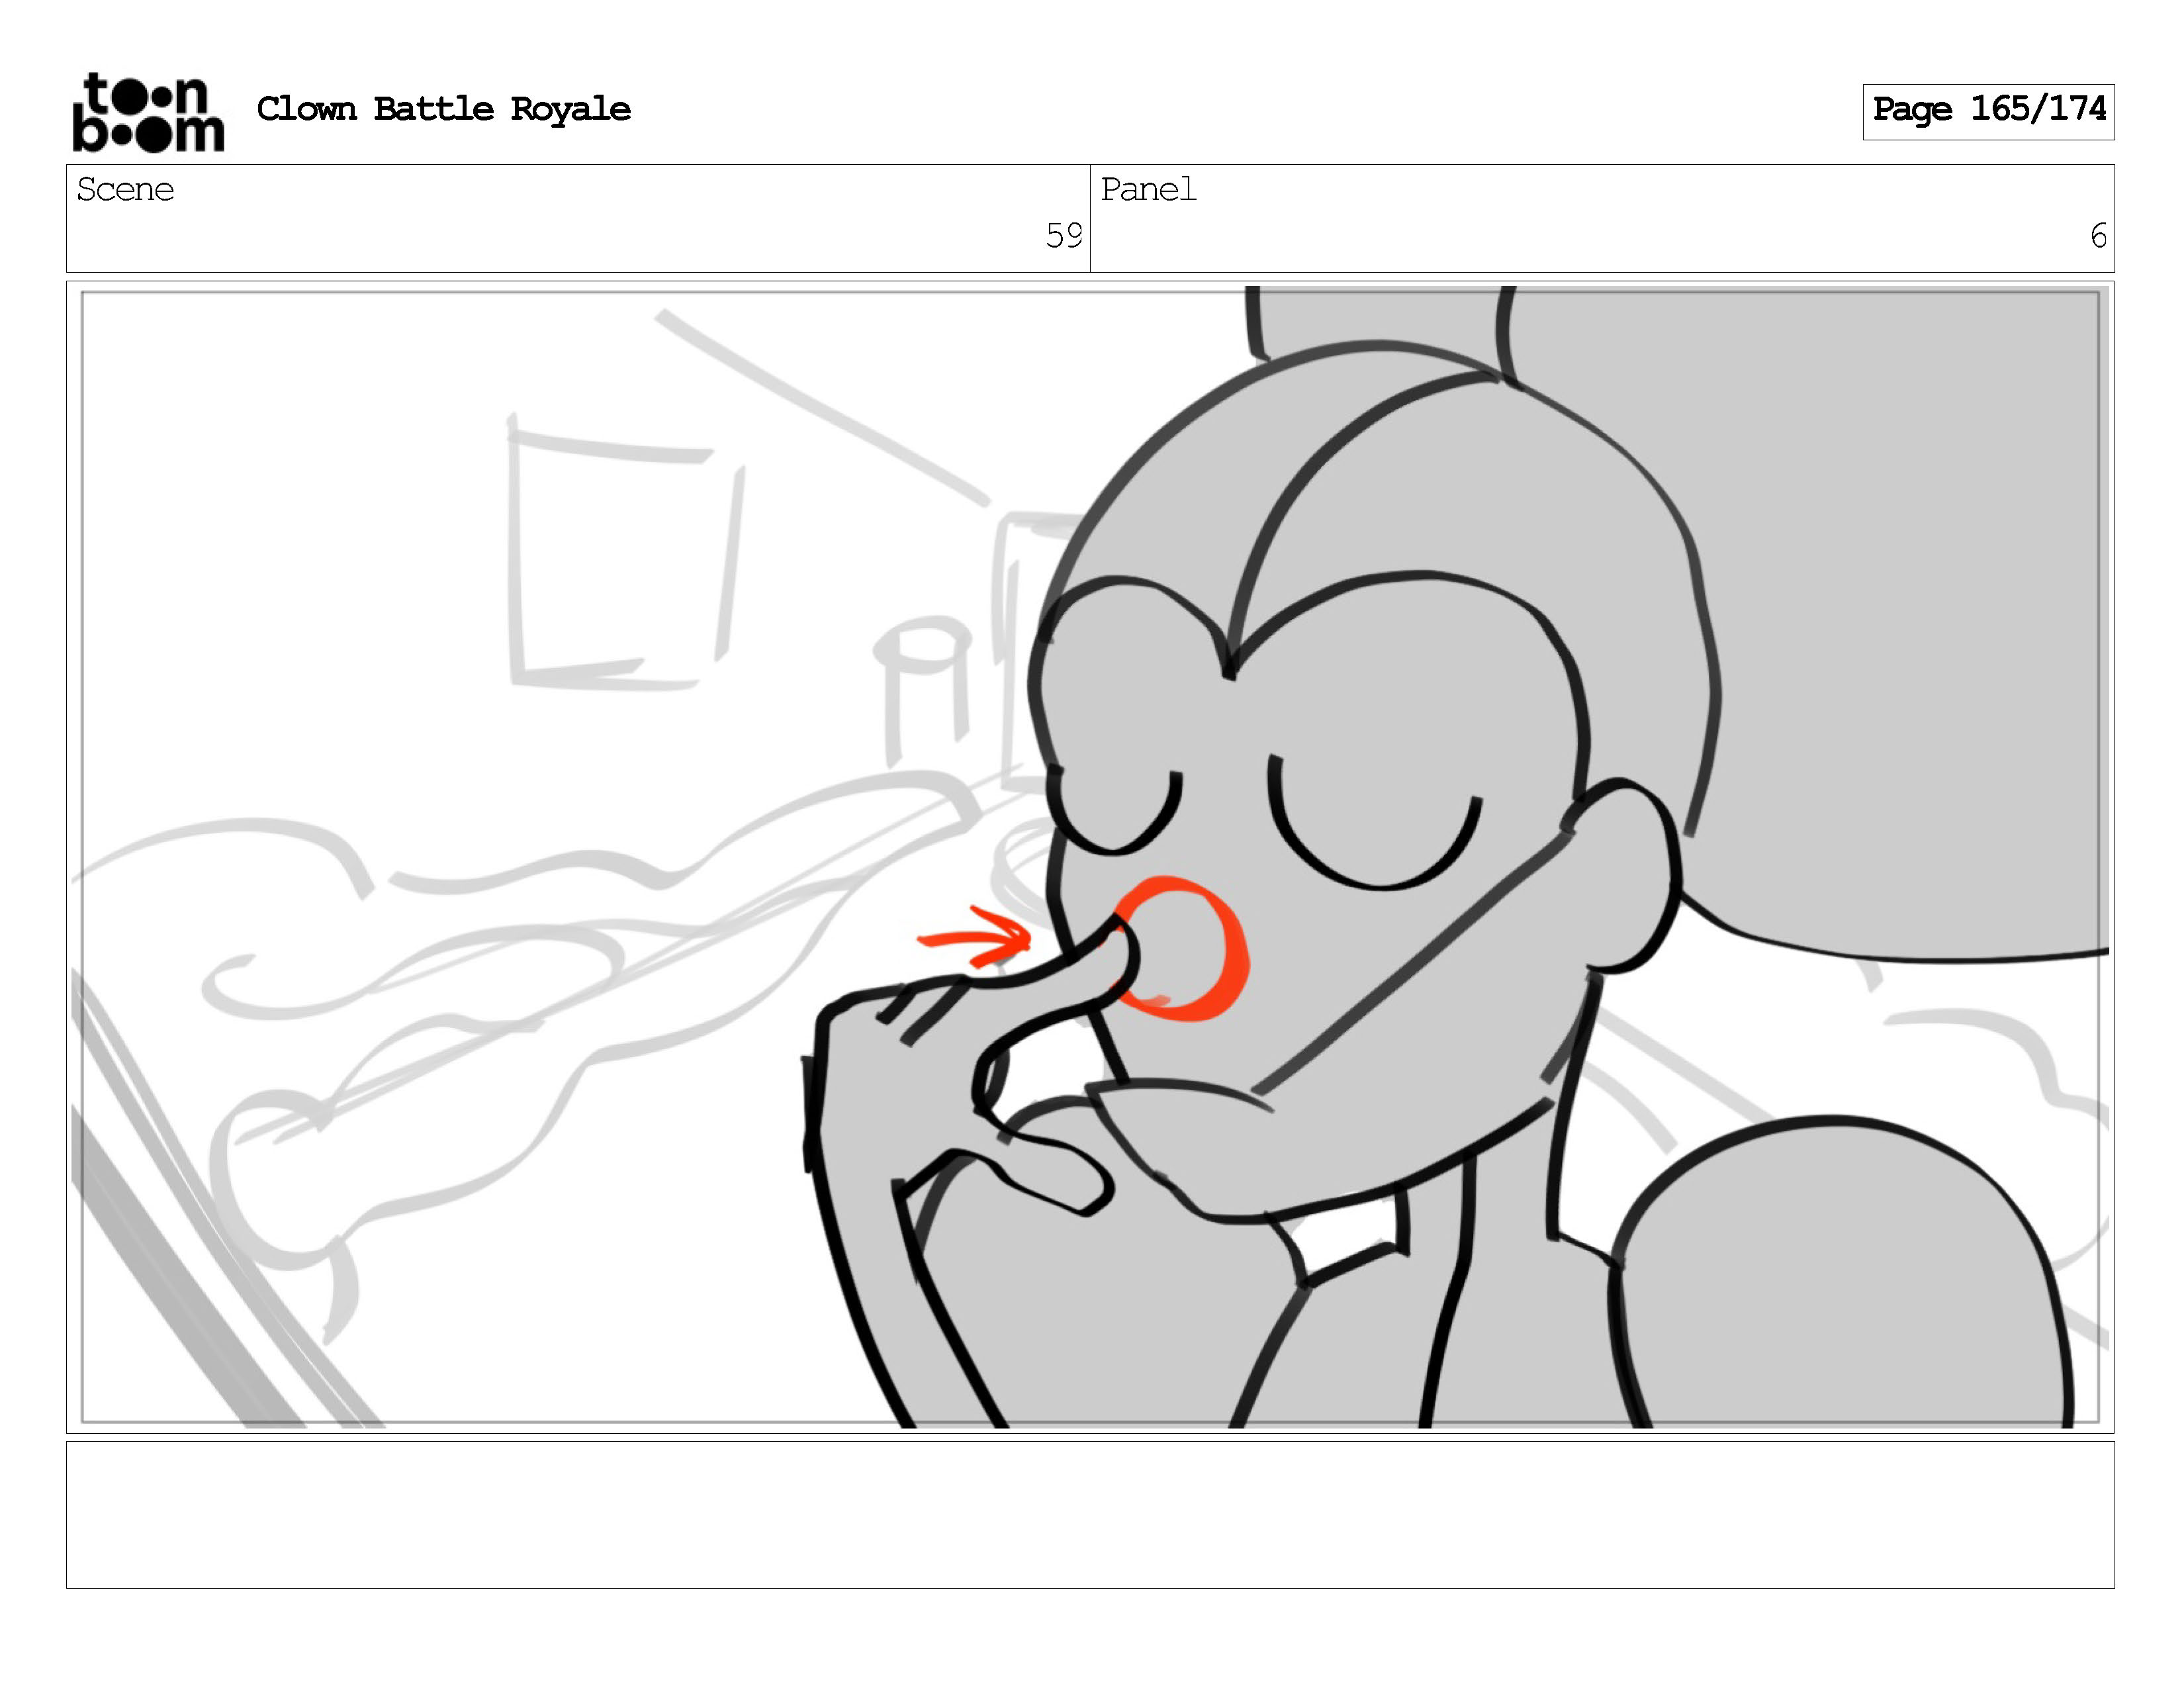
Task: Click the Scene label
Action: 125,189
